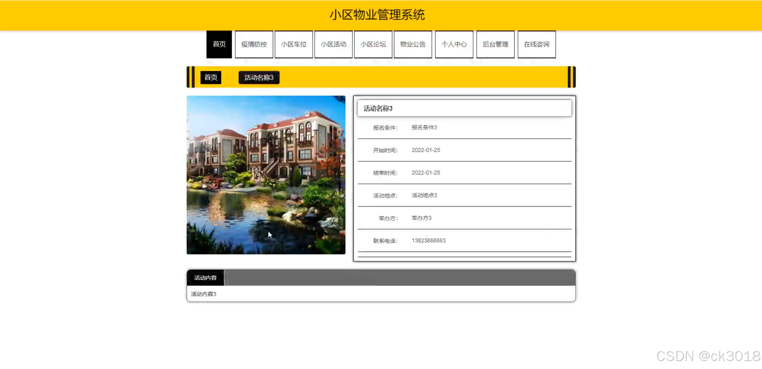
Task: Click the 活动地点: label
Action: [x=385, y=196]
